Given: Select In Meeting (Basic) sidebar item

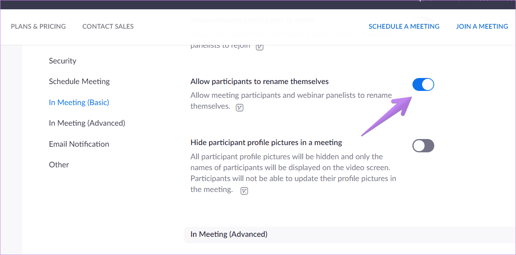Looking at the screenshot, I should [x=79, y=102].
